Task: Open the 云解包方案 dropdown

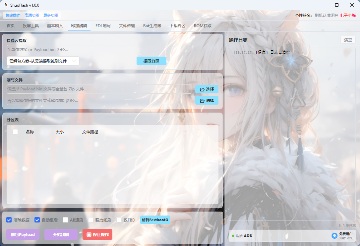Action: (43, 61)
